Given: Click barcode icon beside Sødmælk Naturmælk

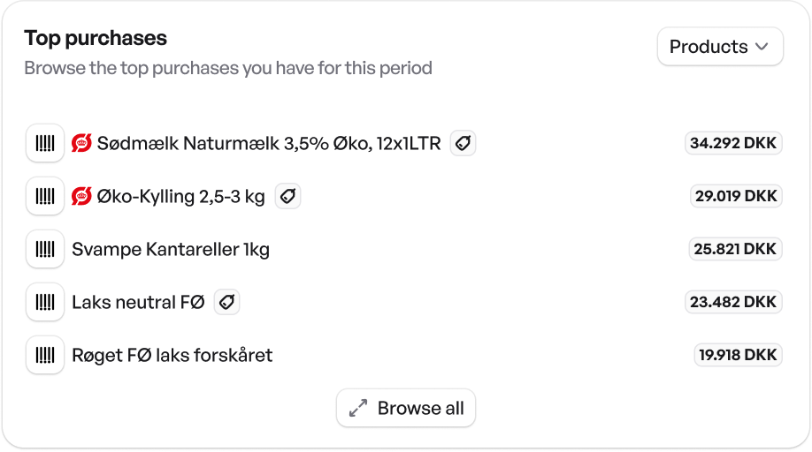Looking at the screenshot, I should click(45, 143).
